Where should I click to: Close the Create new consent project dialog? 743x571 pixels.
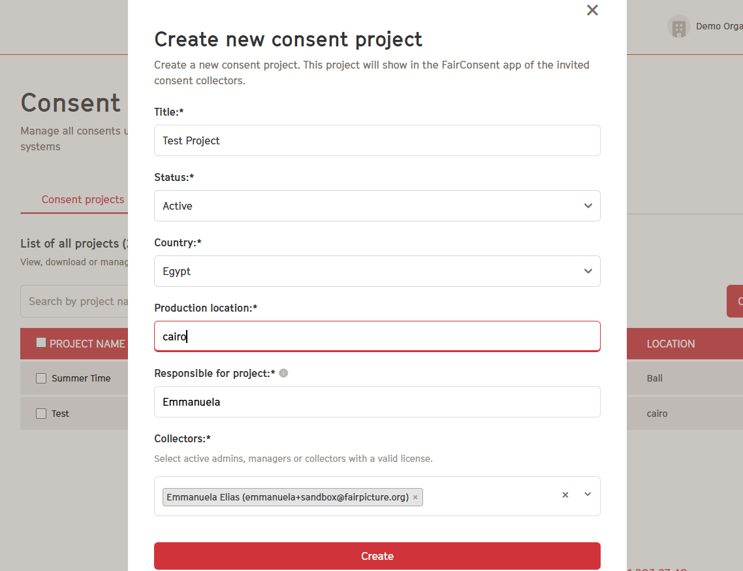coord(592,10)
